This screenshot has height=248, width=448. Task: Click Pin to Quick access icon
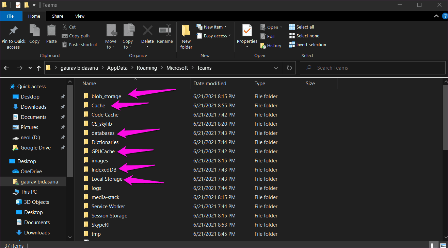pyautogui.click(x=13, y=31)
